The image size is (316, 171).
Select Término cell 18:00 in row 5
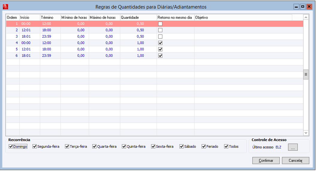pos(50,49)
